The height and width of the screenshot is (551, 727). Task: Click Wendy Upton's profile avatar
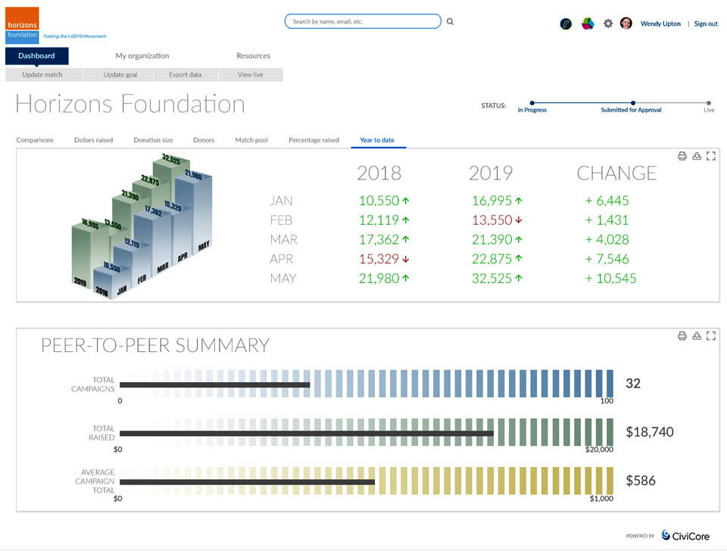[626, 23]
